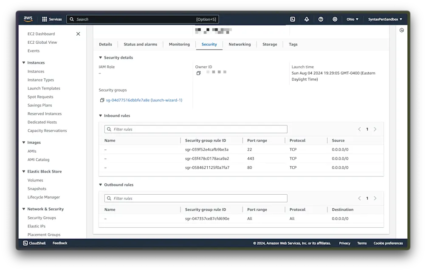Click the top Search input field
Viewport: 426px width, 271px height.
[143, 19]
